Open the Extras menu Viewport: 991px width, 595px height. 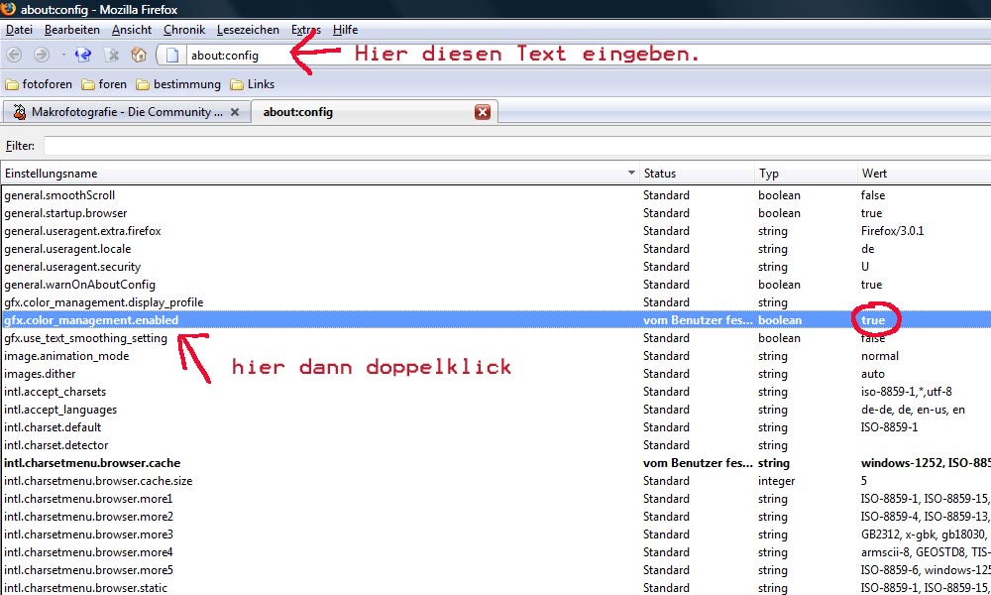306,30
